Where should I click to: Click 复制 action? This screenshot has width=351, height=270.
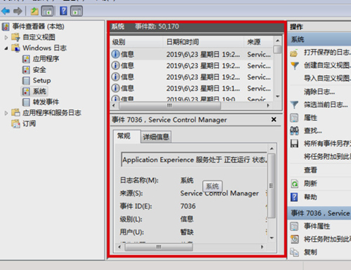tap(310, 252)
